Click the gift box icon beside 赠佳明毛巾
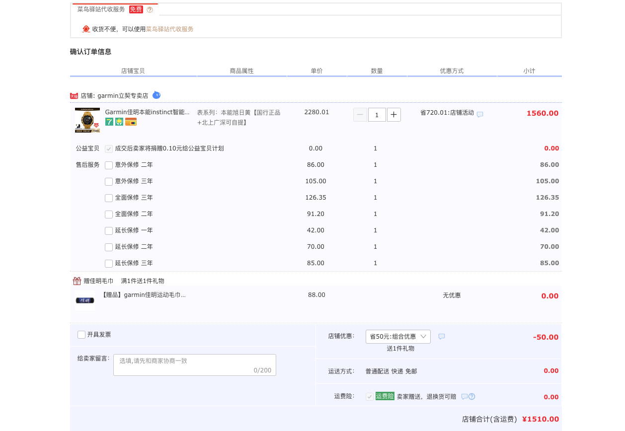This screenshot has height=431, width=625. pyautogui.click(x=77, y=281)
